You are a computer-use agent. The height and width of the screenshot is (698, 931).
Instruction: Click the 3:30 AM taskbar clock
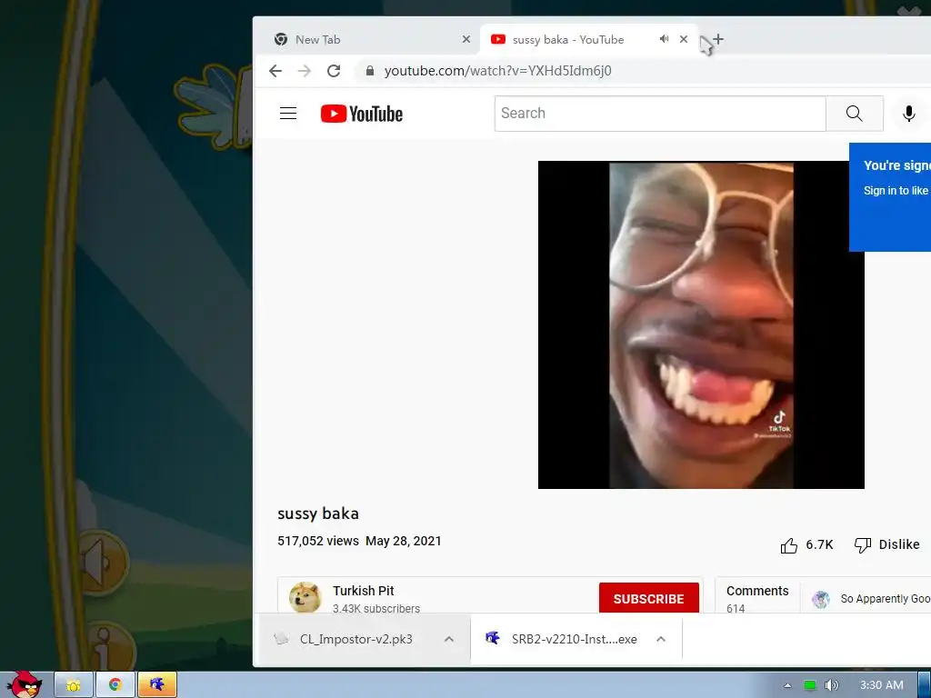tap(882, 685)
